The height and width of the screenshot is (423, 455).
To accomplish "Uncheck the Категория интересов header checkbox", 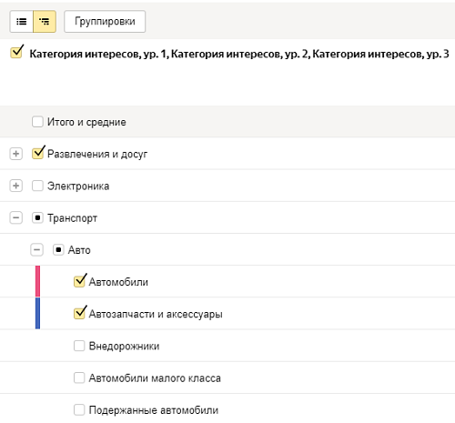I will point(16,52).
